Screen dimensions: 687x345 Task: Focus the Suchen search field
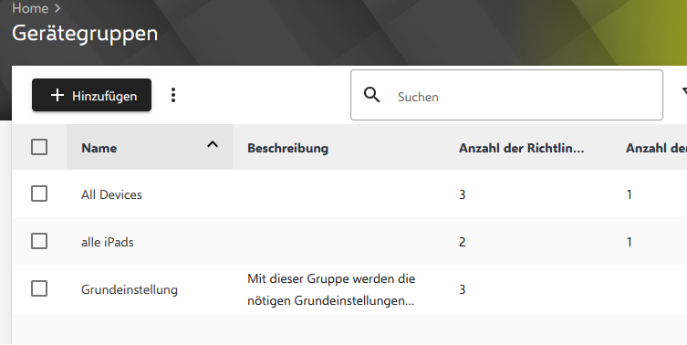click(x=506, y=95)
